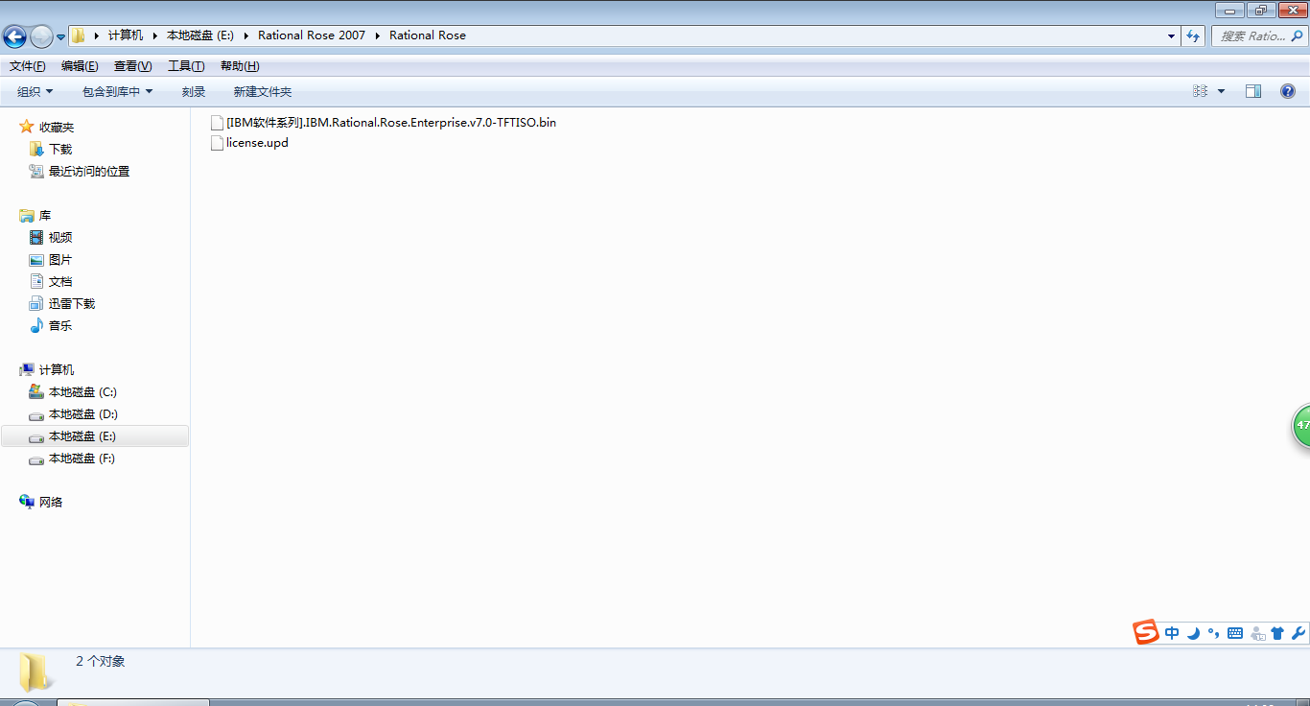Click the 计算机 breadcrumb in the address bar
This screenshot has width=1310, height=706.
(x=125, y=35)
